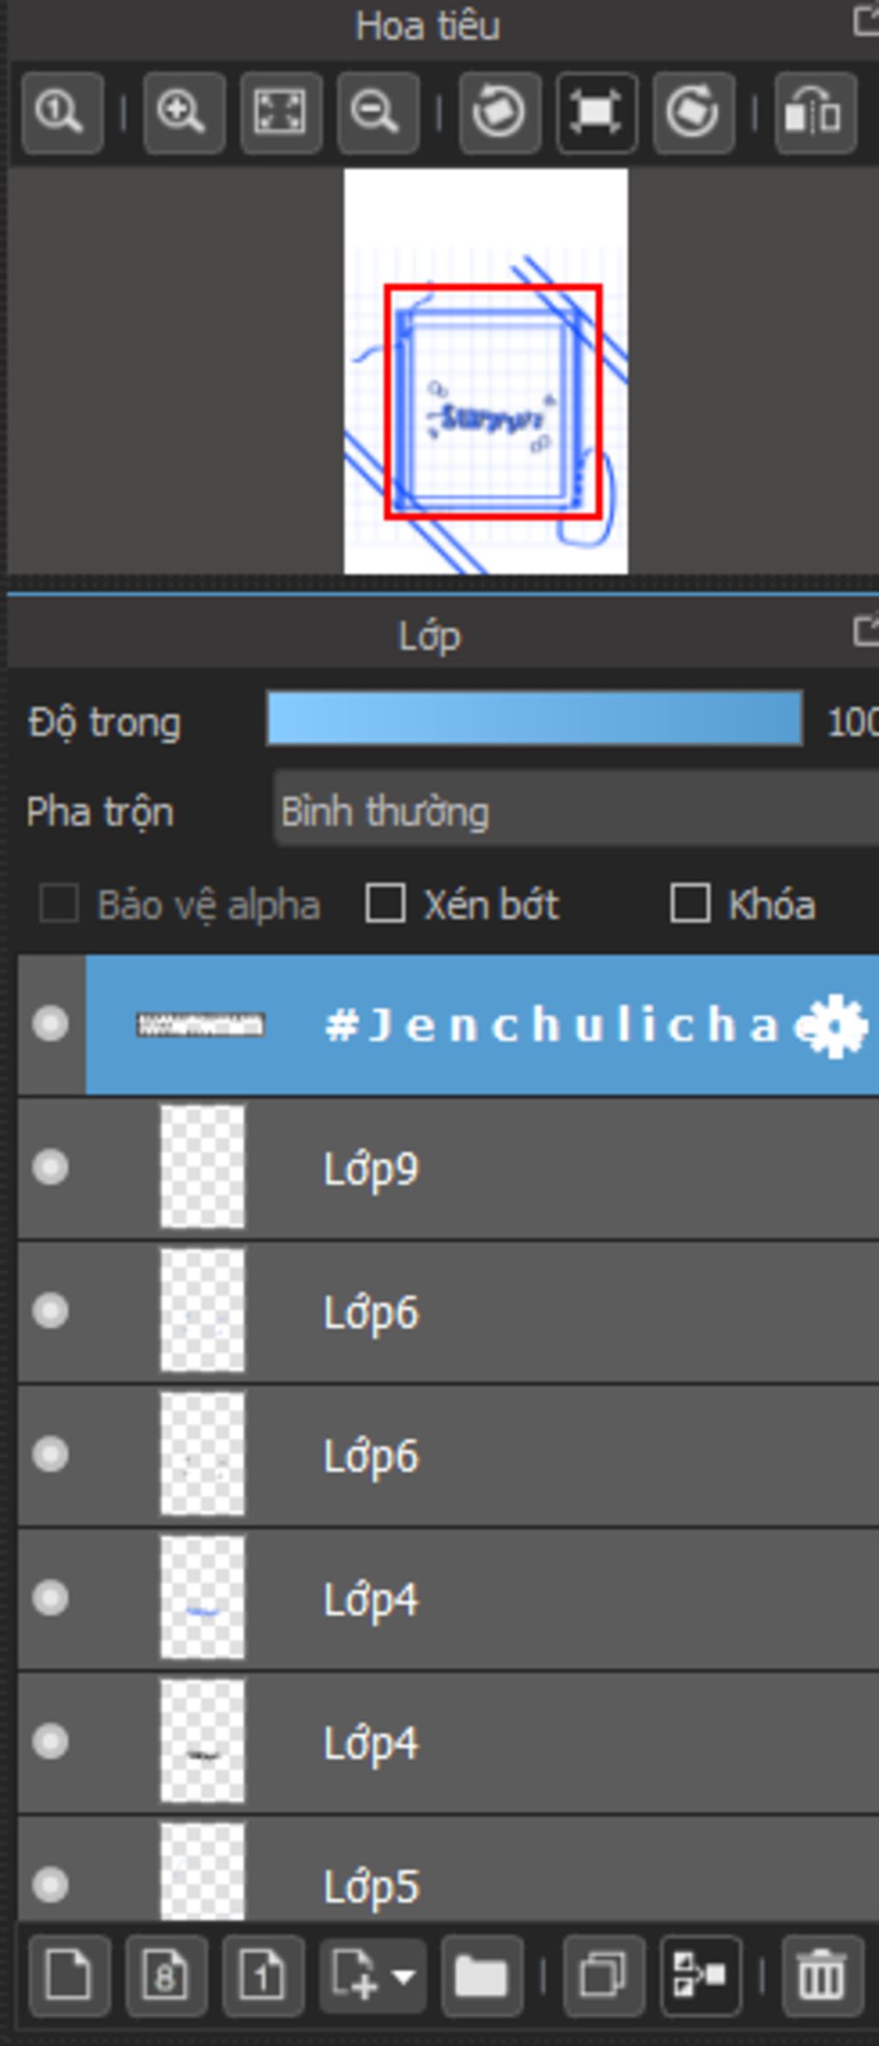Duplicate the selected layer
The image size is (879, 2046).
pyautogui.click(x=603, y=1976)
